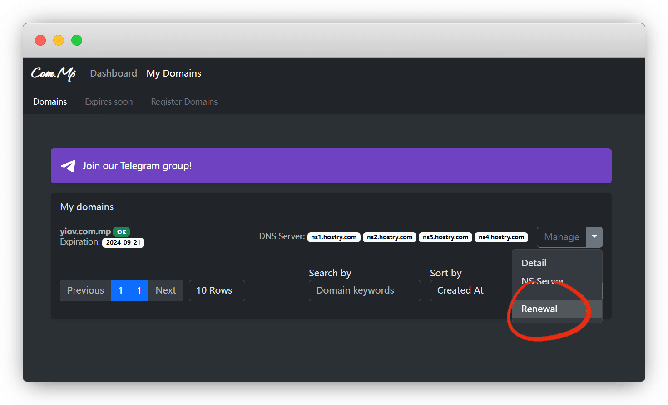Click the green maximize window button
The height and width of the screenshot is (405, 668).
pos(77,40)
